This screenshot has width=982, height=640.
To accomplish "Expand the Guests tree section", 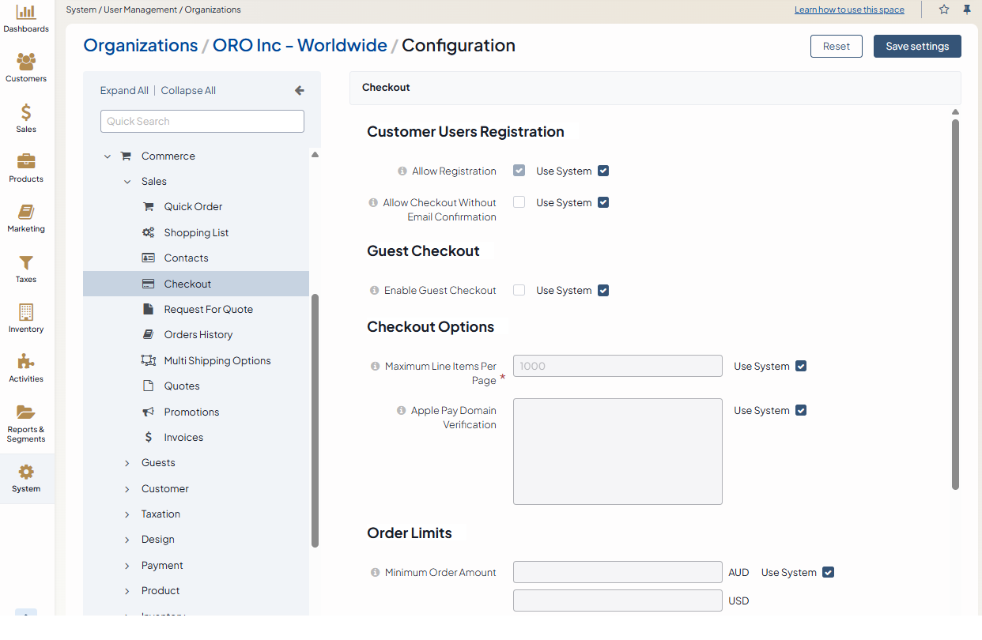I will tap(127, 463).
